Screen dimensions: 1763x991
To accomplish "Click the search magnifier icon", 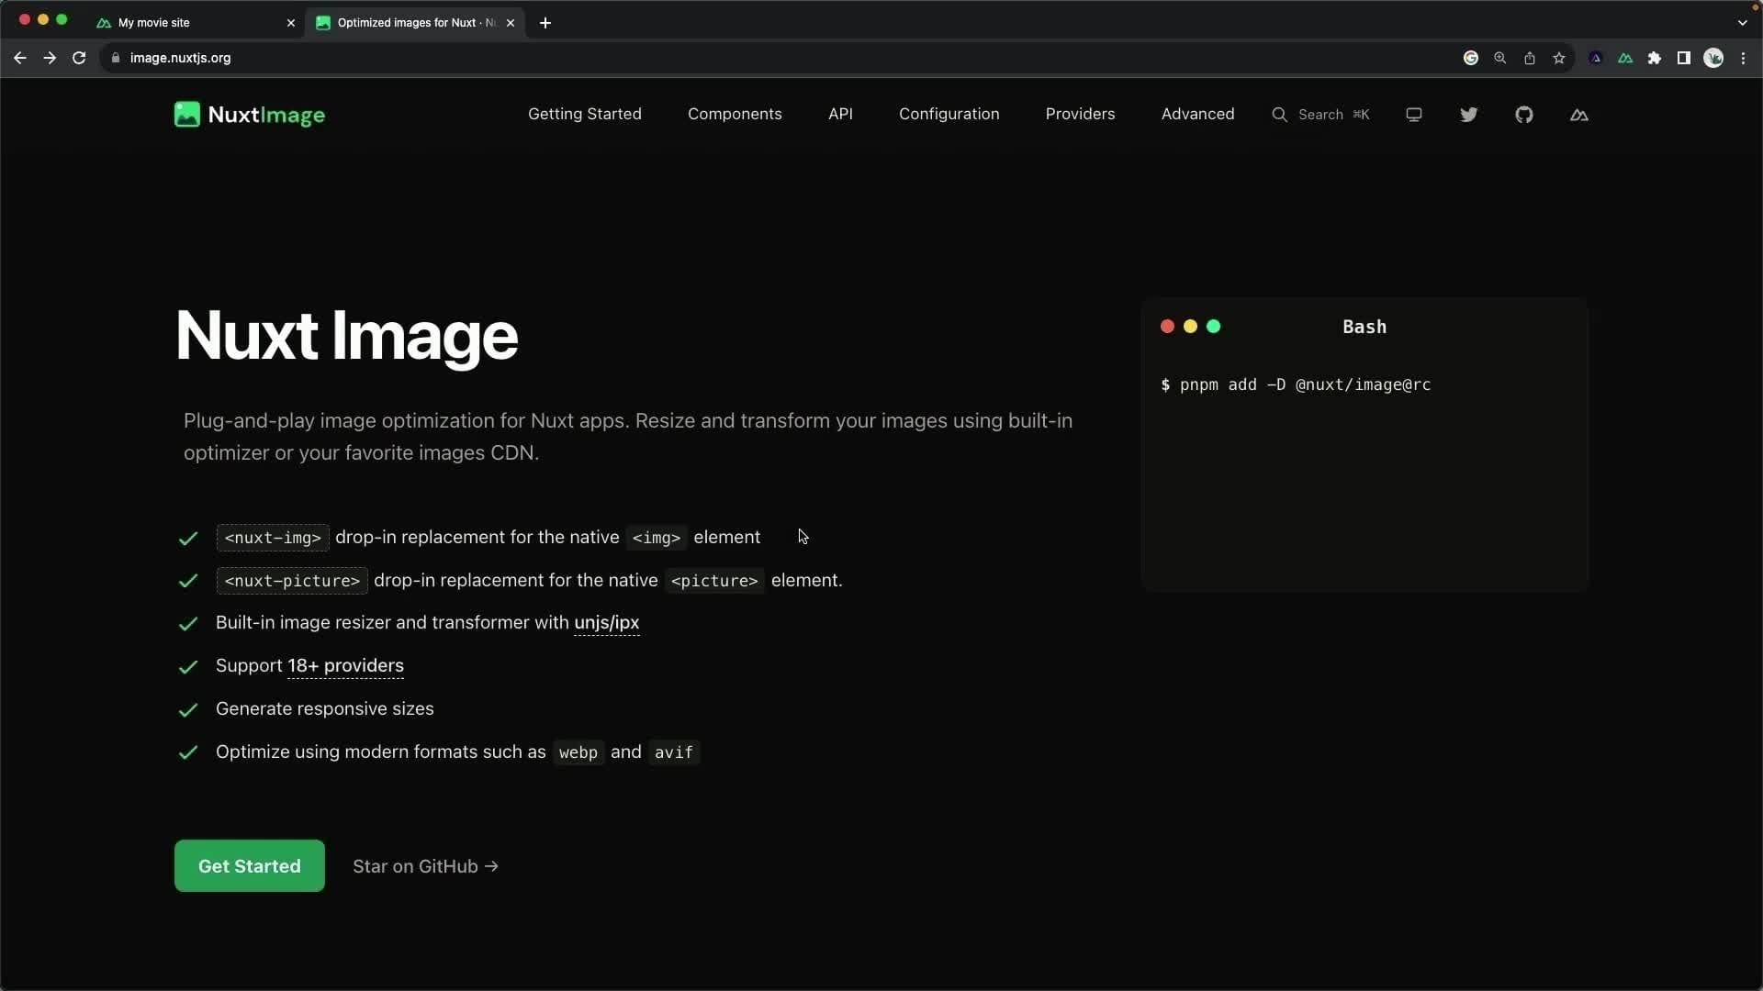I will point(1279,115).
